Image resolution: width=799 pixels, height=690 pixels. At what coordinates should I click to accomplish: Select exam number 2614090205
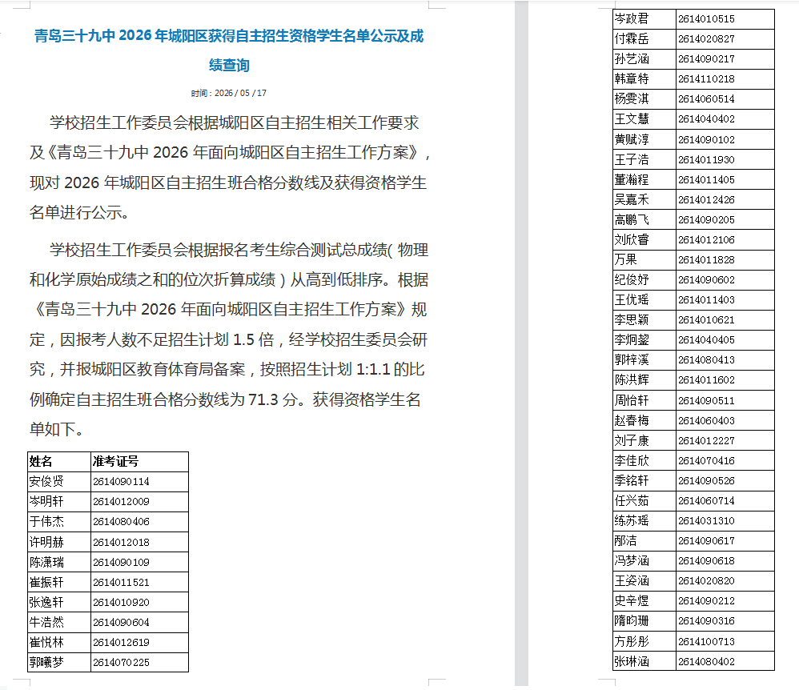(x=706, y=219)
